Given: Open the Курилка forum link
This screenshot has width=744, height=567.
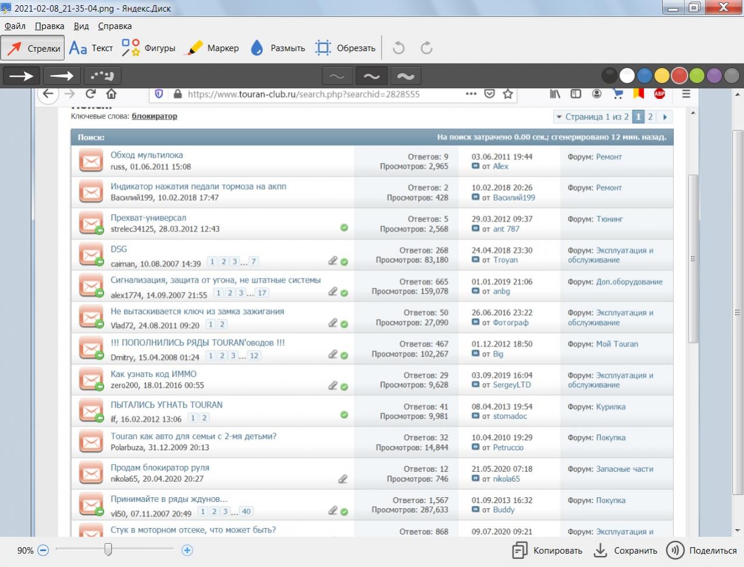Looking at the screenshot, I should [x=611, y=406].
